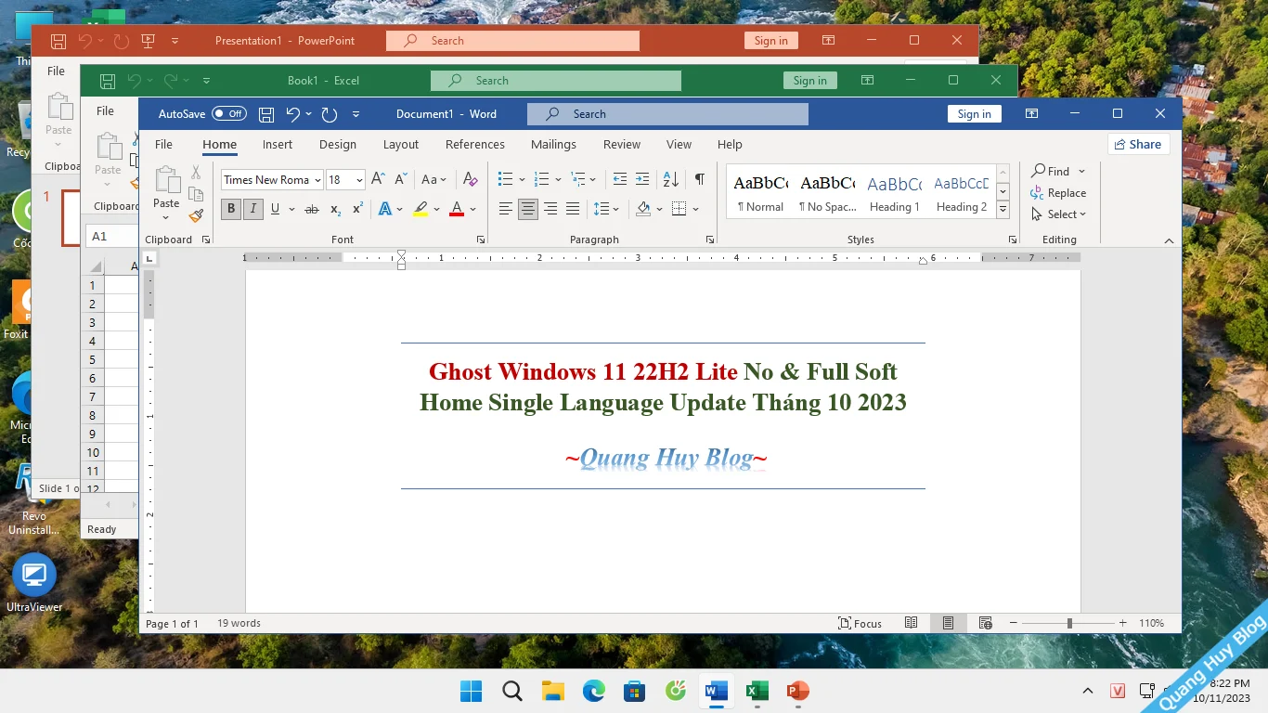This screenshot has height=713, width=1268.
Task: Increase paragraph indent
Action: [x=642, y=179]
